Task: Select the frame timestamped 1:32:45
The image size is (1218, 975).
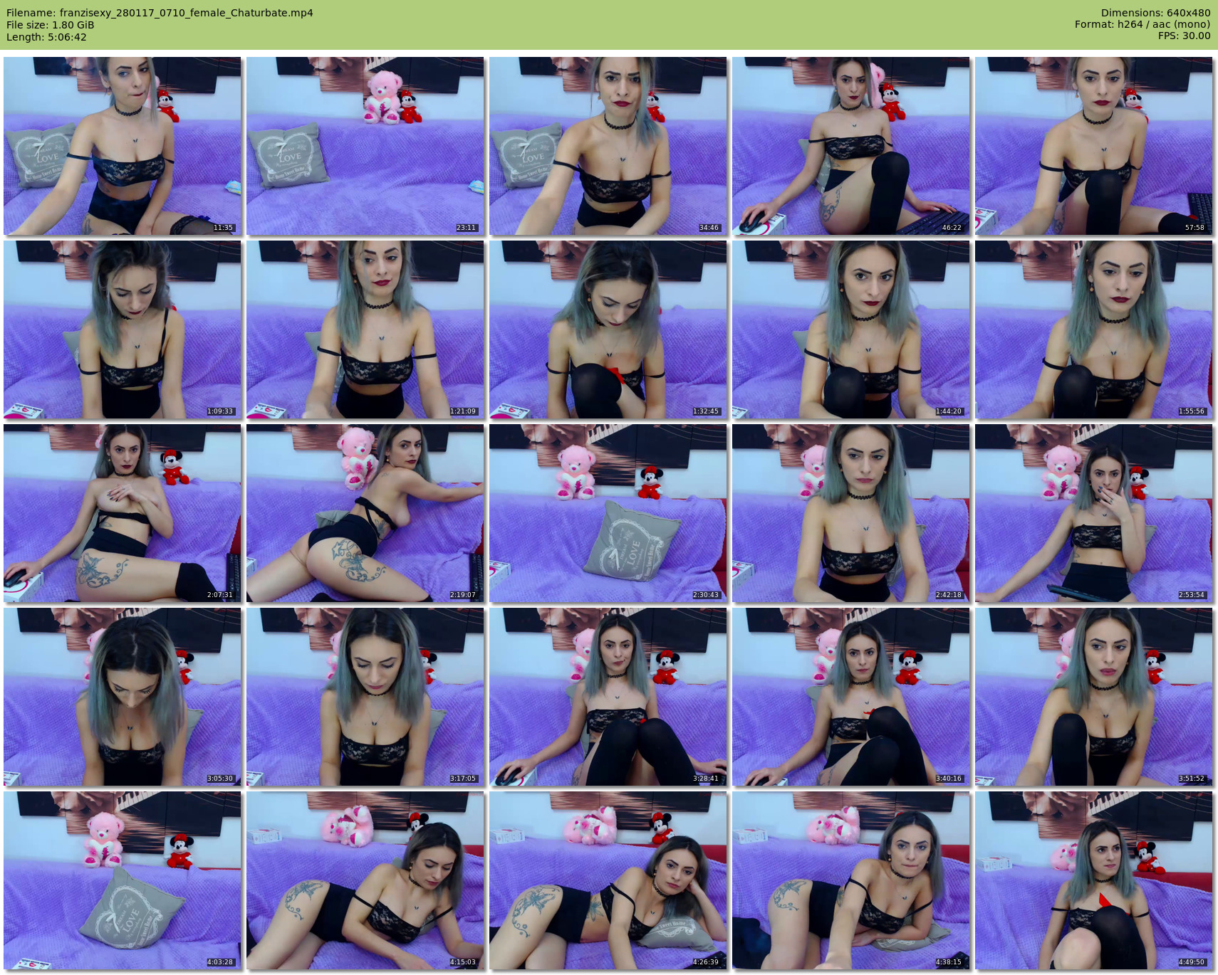Action: [608, 330]
